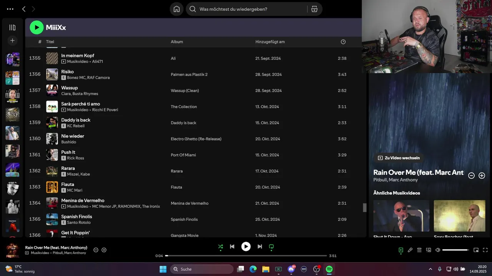Open the Spotify Home button
This screenshot has height=276, width=492.
click(176, 9)
